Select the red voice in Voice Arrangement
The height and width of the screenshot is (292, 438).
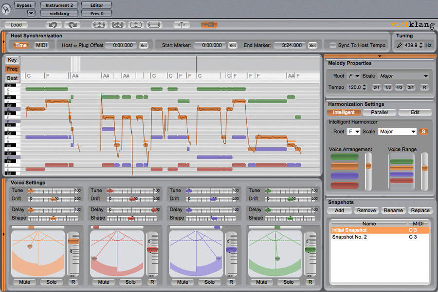pyautogui.click(x=345, y=186)
